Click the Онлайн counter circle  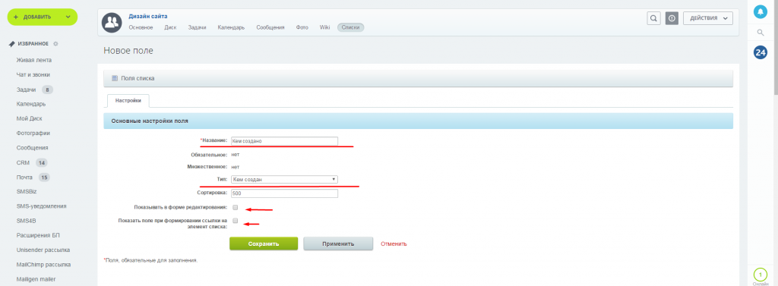click(x=760, y=274)
